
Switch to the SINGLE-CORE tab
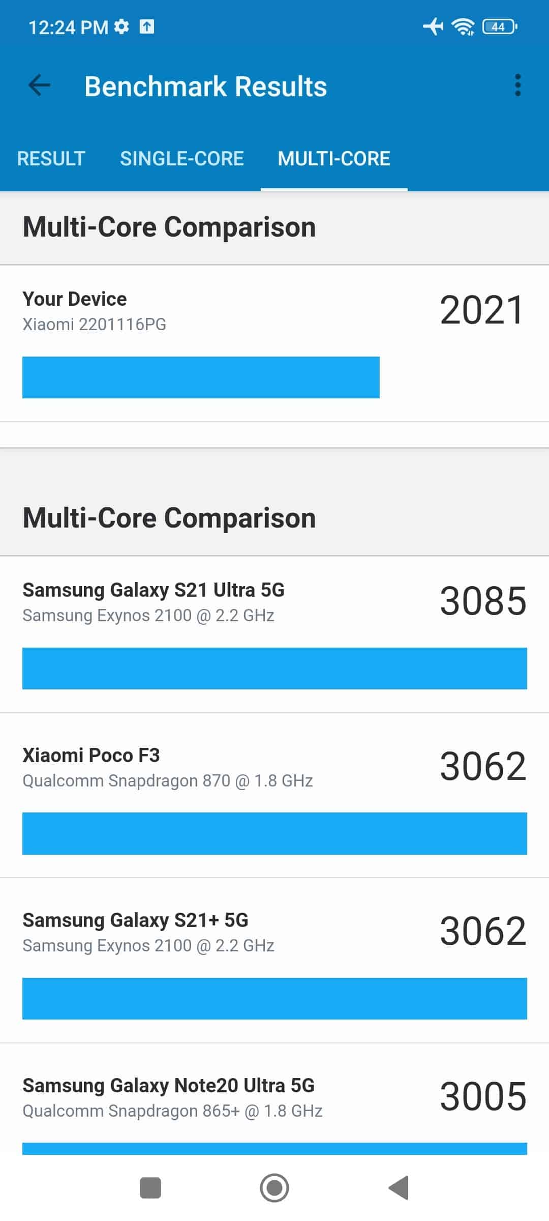tap(182, 159)
